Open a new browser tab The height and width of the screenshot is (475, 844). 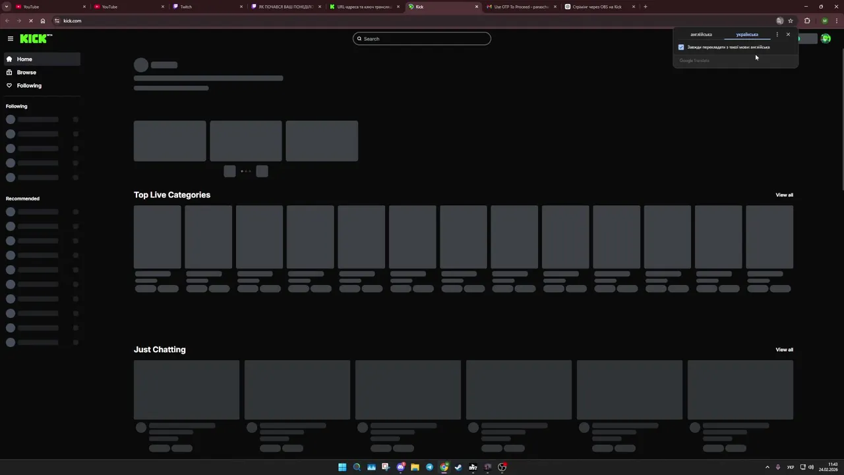645,7
